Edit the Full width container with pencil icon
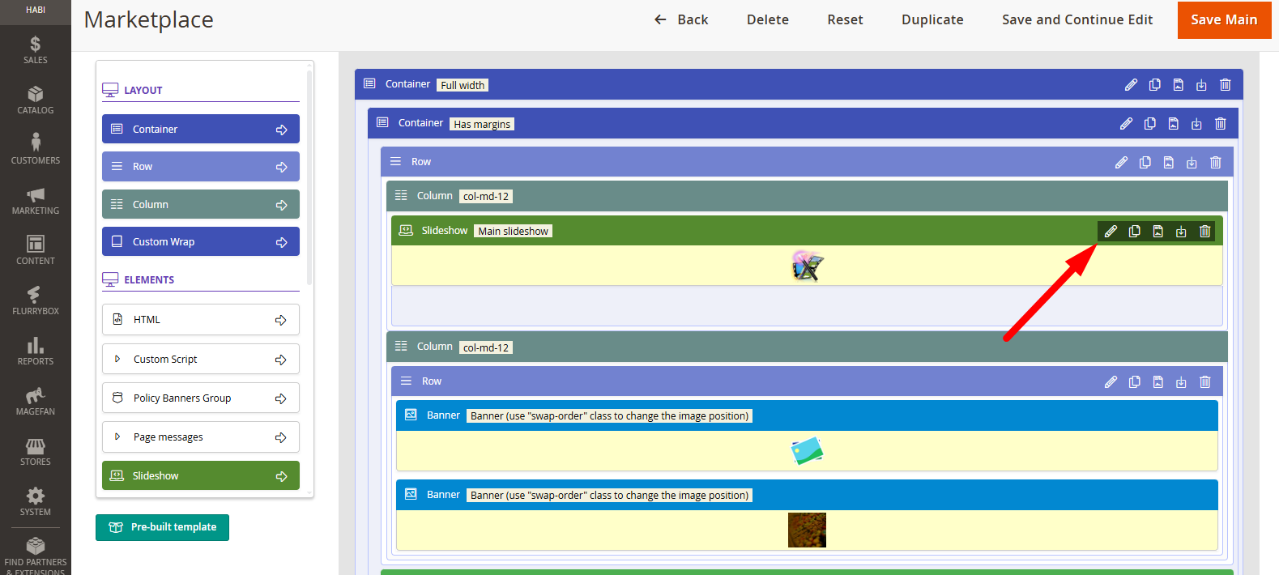 click(x=1131, y=85)
